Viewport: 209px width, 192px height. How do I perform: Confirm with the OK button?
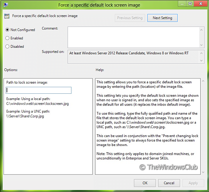[145, 183]
